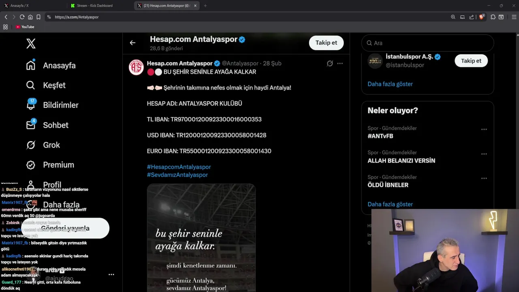Open the browser hamburger menu
The width and height of the screenshot is (519, 292).
514,17
